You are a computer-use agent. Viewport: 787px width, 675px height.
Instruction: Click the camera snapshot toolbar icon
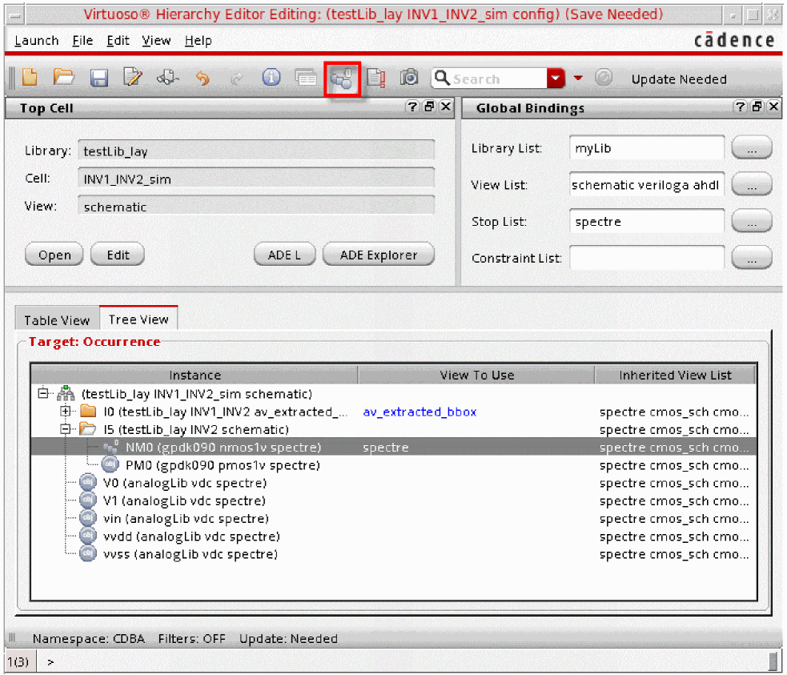(x=409, y=78)
